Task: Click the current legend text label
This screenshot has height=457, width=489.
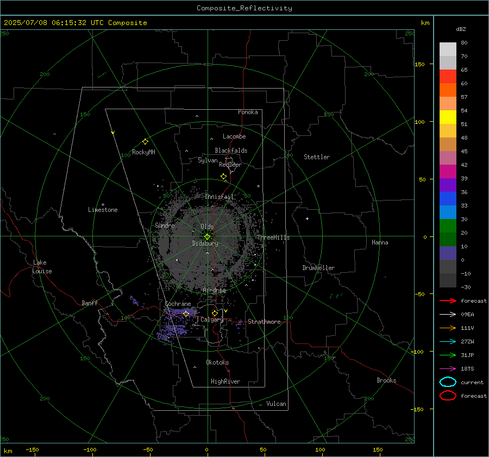Action: point(472,382)
